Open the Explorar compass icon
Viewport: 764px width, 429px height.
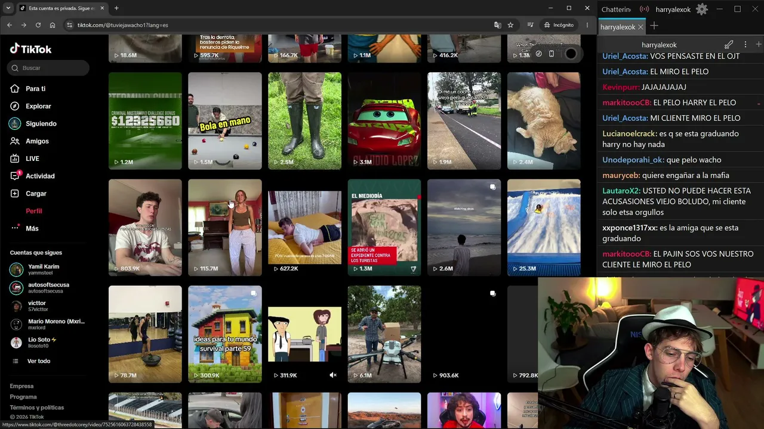[15, 106]
